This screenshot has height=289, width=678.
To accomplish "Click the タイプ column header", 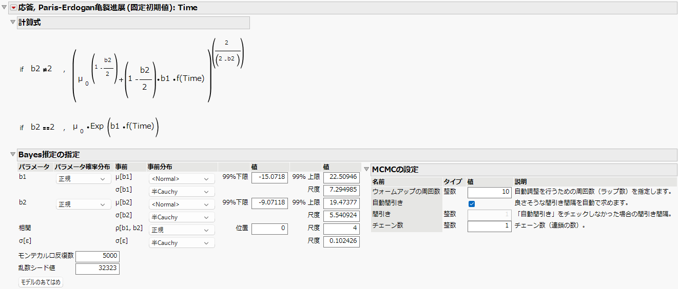I will [x=453, y=182].
